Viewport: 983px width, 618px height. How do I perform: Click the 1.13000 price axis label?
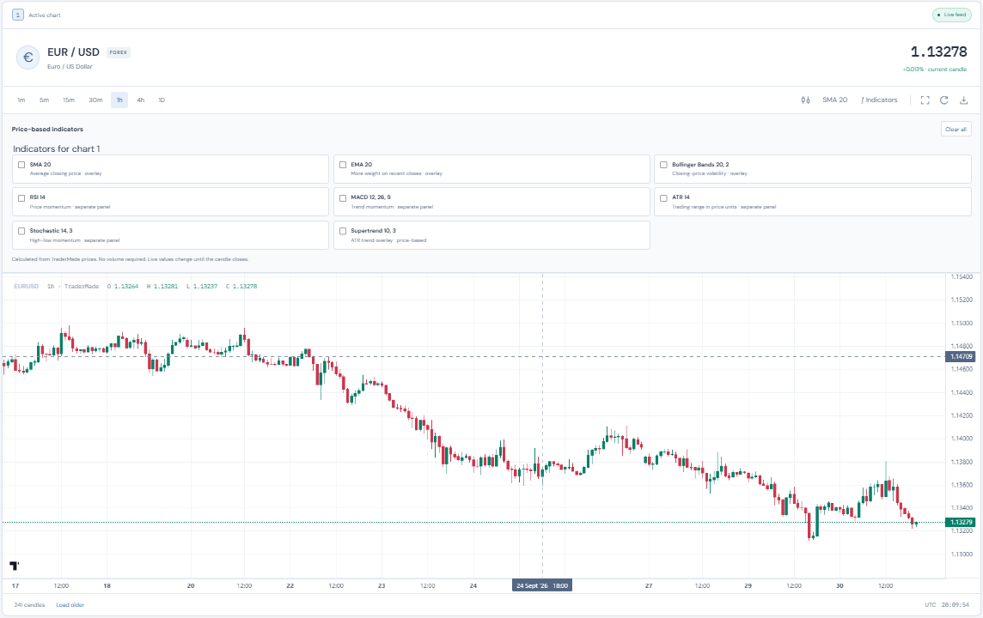tap(962, 554)
